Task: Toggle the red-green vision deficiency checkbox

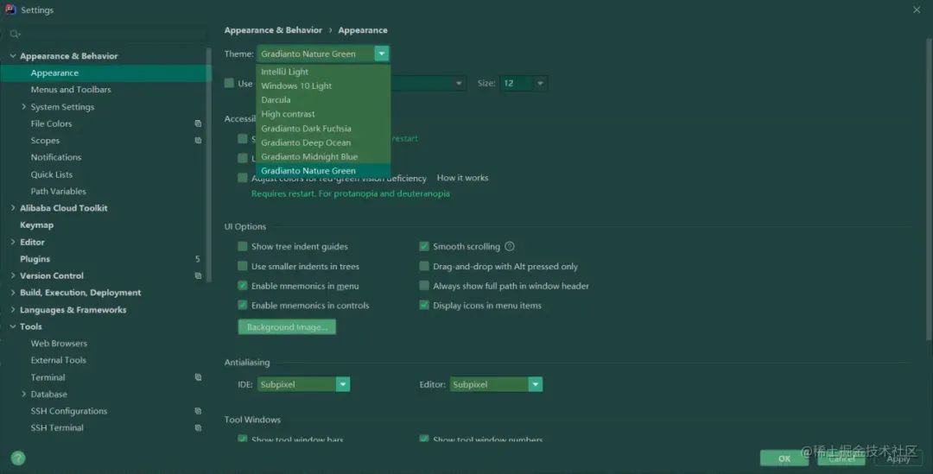Action: tap(242, 178)
